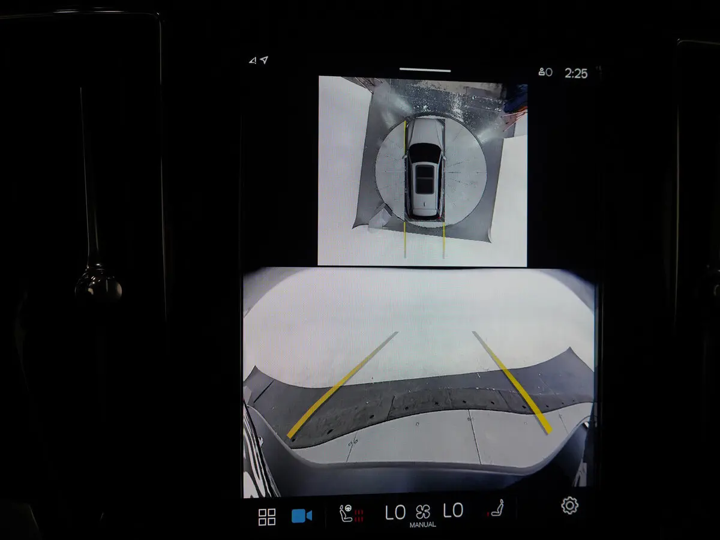Viewport: 720px width, 540px height.
Task: Tap the signal strength status icon
Action: point(253,61)
